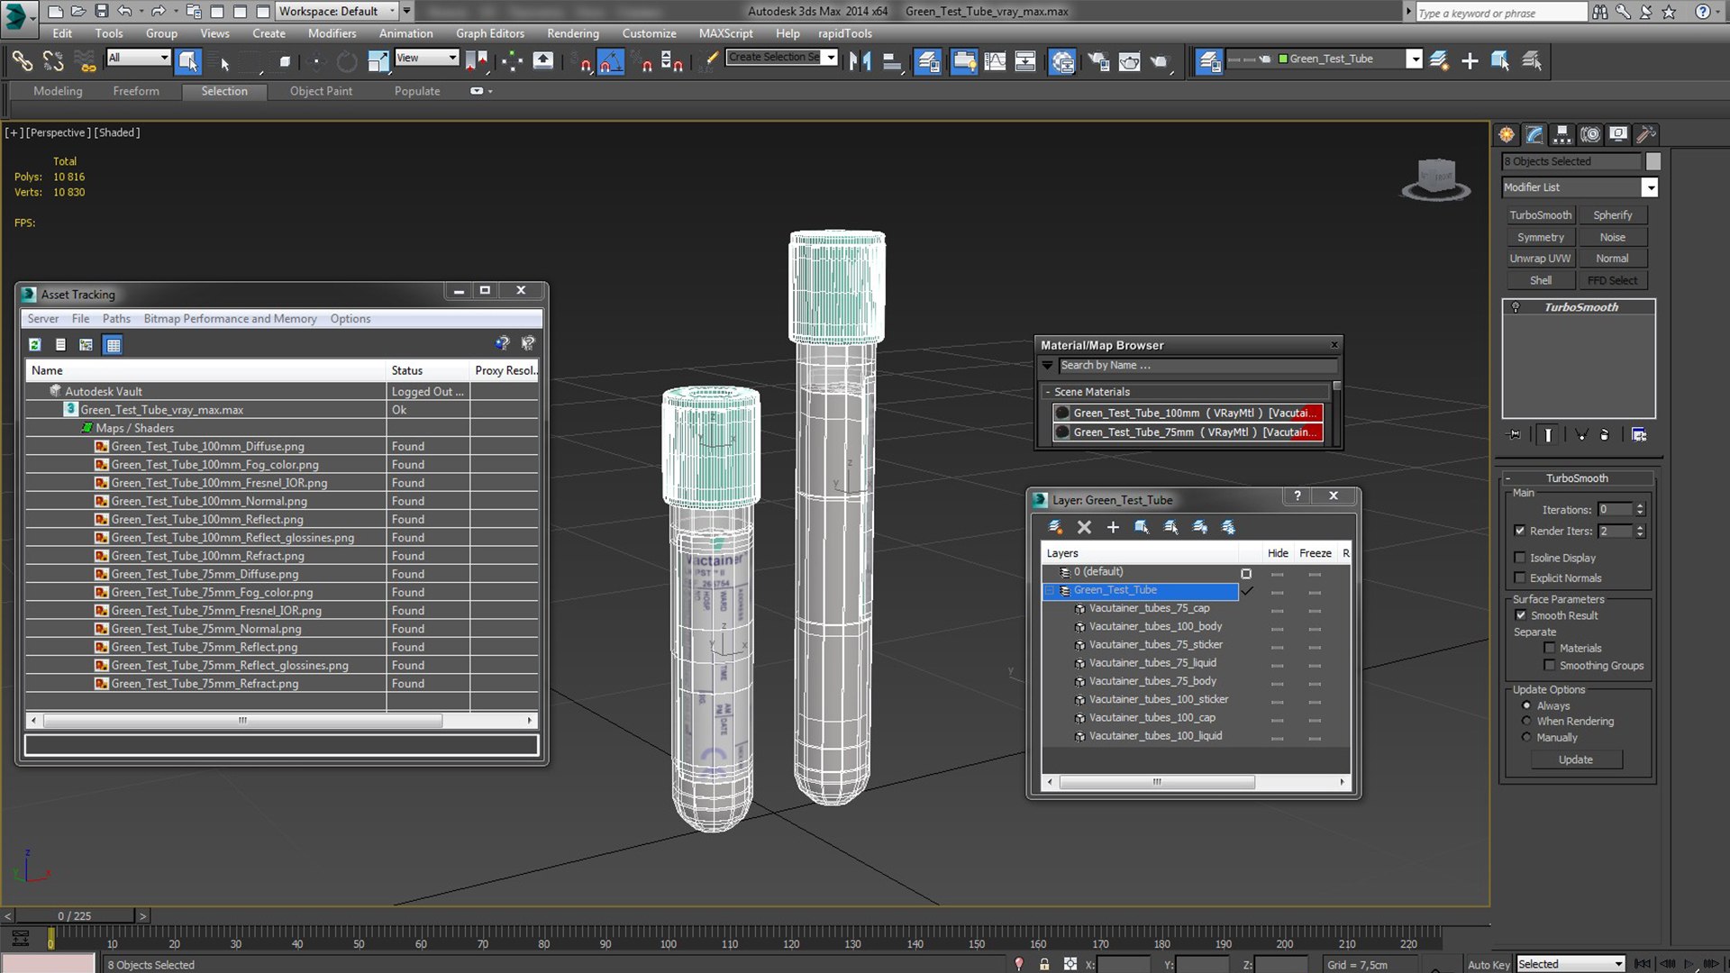The height and width of the screenshot is (973, 1730).
Task: Click the object color swatch beside name field
Action: [x=1653, y=161]
